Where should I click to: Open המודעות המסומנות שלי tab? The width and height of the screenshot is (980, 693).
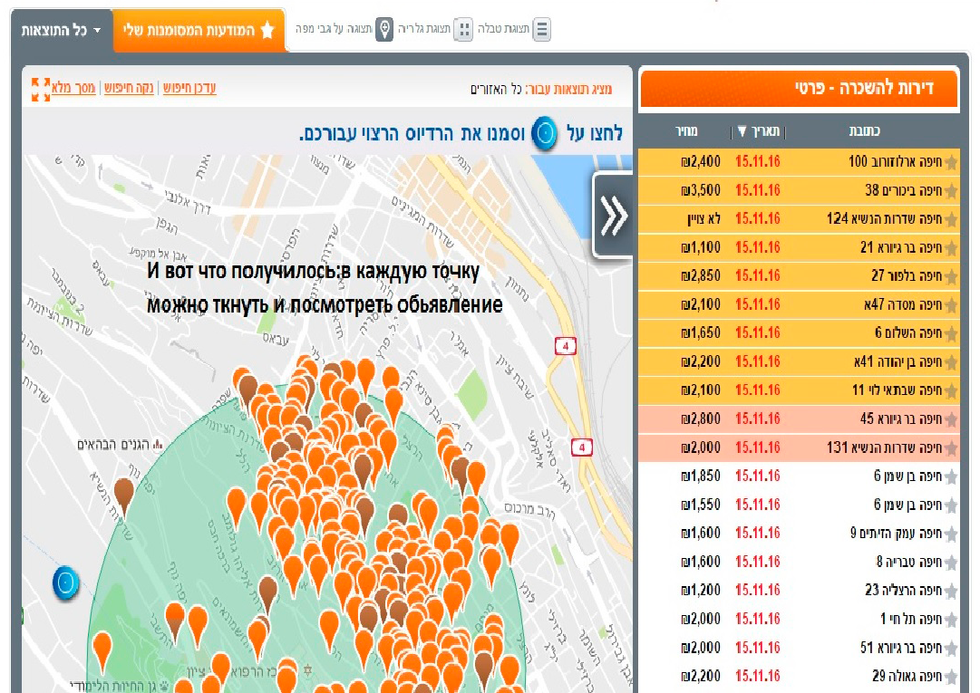coord(199,31)
